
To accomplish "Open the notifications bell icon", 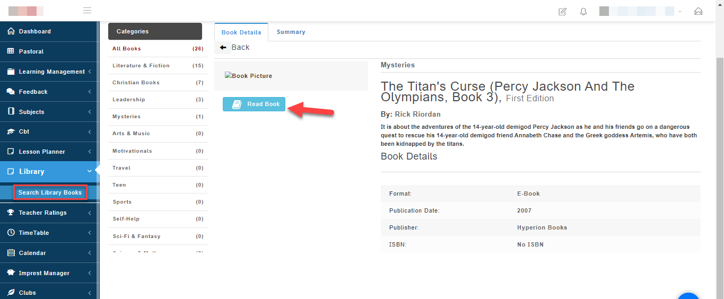I will tap(583, 11).
